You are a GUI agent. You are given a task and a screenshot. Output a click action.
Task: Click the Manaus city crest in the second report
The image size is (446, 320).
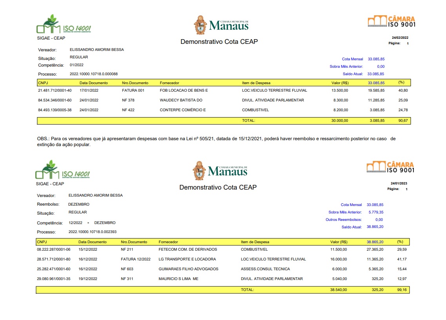(x=199, y=171)
